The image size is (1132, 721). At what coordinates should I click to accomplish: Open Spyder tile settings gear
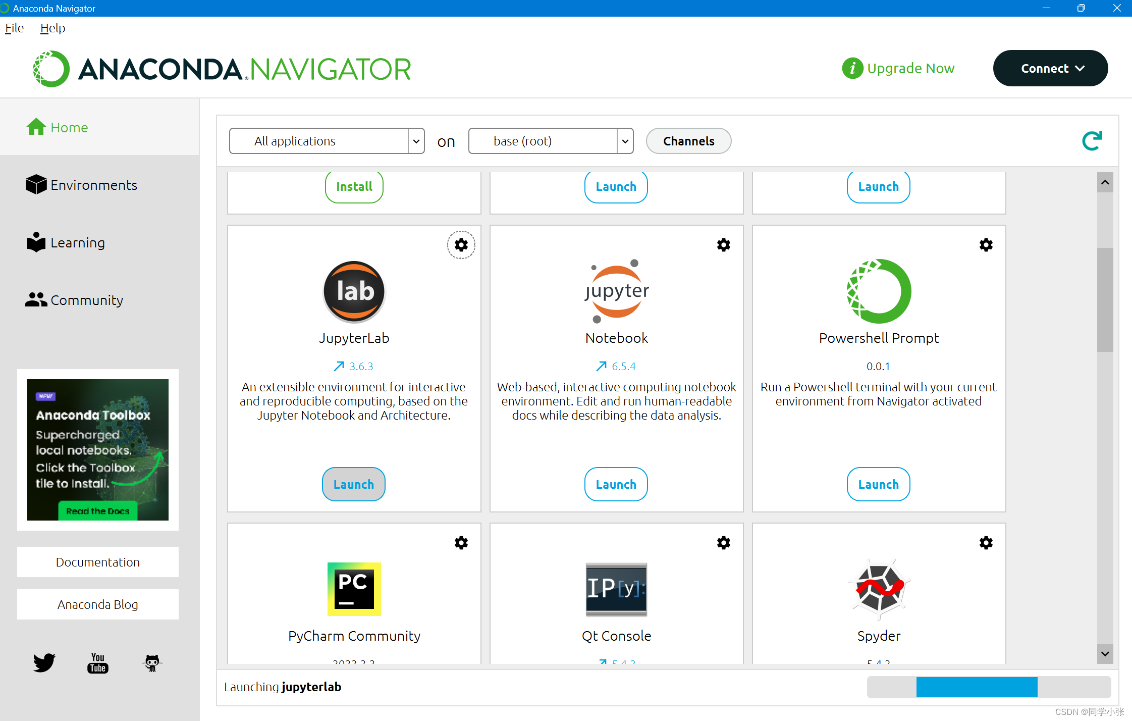click(986, 543)
